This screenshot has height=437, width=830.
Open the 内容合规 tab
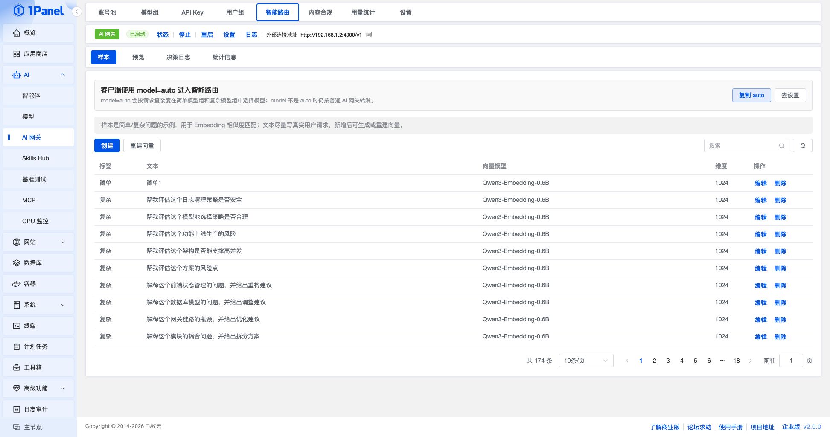tap(320, 12)
